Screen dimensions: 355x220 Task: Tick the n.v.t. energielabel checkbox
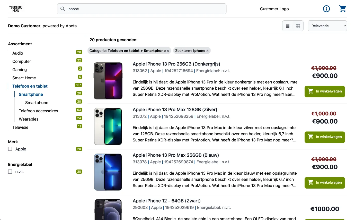coord(10,172)
